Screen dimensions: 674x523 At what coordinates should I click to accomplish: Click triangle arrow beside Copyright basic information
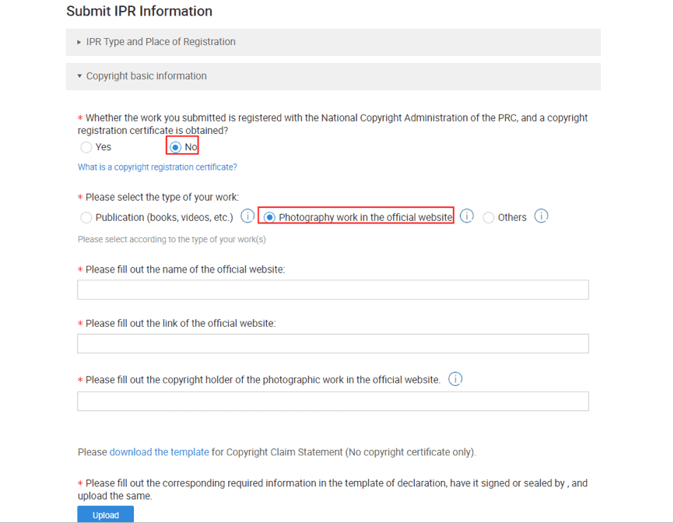(79, 76)
